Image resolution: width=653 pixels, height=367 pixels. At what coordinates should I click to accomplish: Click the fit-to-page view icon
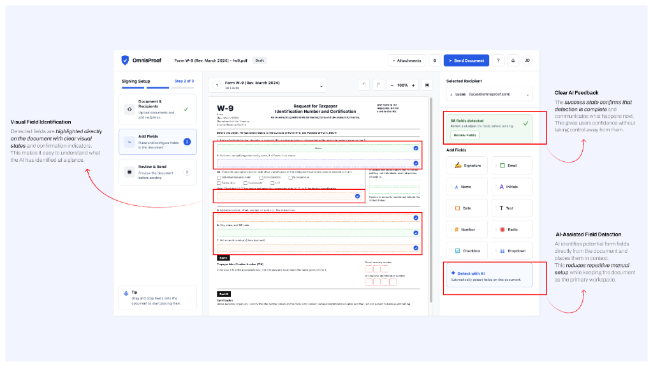(427, 85)
